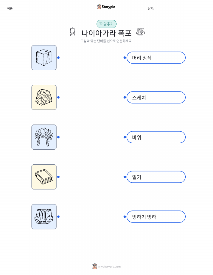Select the feather headdress picture
Viewport: 213px width, 275px height.
pos(44,137)
